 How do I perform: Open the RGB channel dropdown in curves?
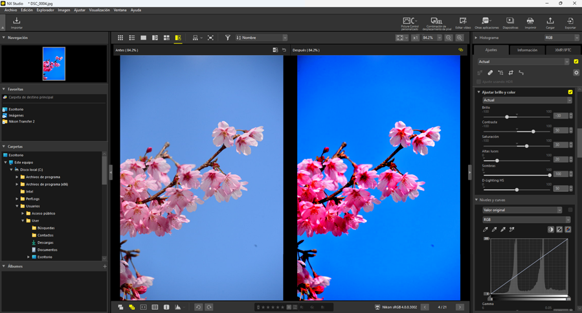[x=527, y=220]
